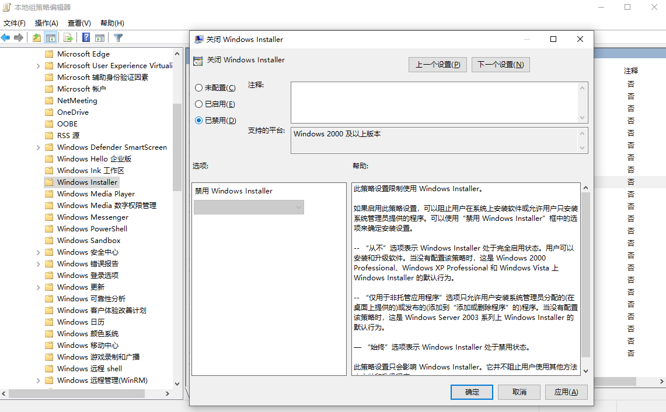Click the tree pane horizontal scrollbar thumb
This screenshot has height=412, width=666.
click(x=77, y=393)
